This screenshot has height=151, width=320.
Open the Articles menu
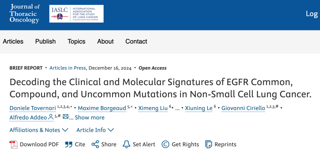(13, 41)
